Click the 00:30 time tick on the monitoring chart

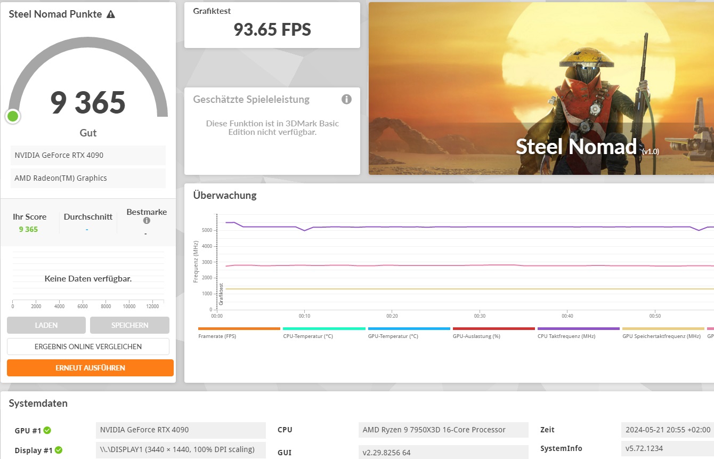click(480, 316)
